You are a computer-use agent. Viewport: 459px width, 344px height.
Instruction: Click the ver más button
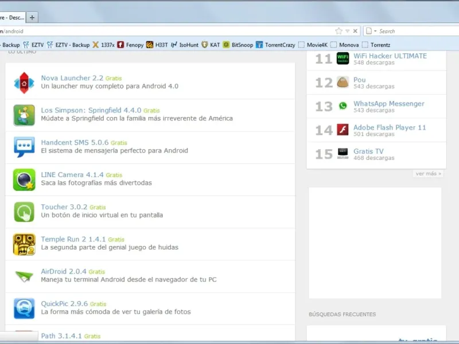[428, 174]
